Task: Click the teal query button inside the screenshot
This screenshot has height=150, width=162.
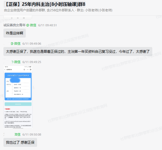Action: 18,104
